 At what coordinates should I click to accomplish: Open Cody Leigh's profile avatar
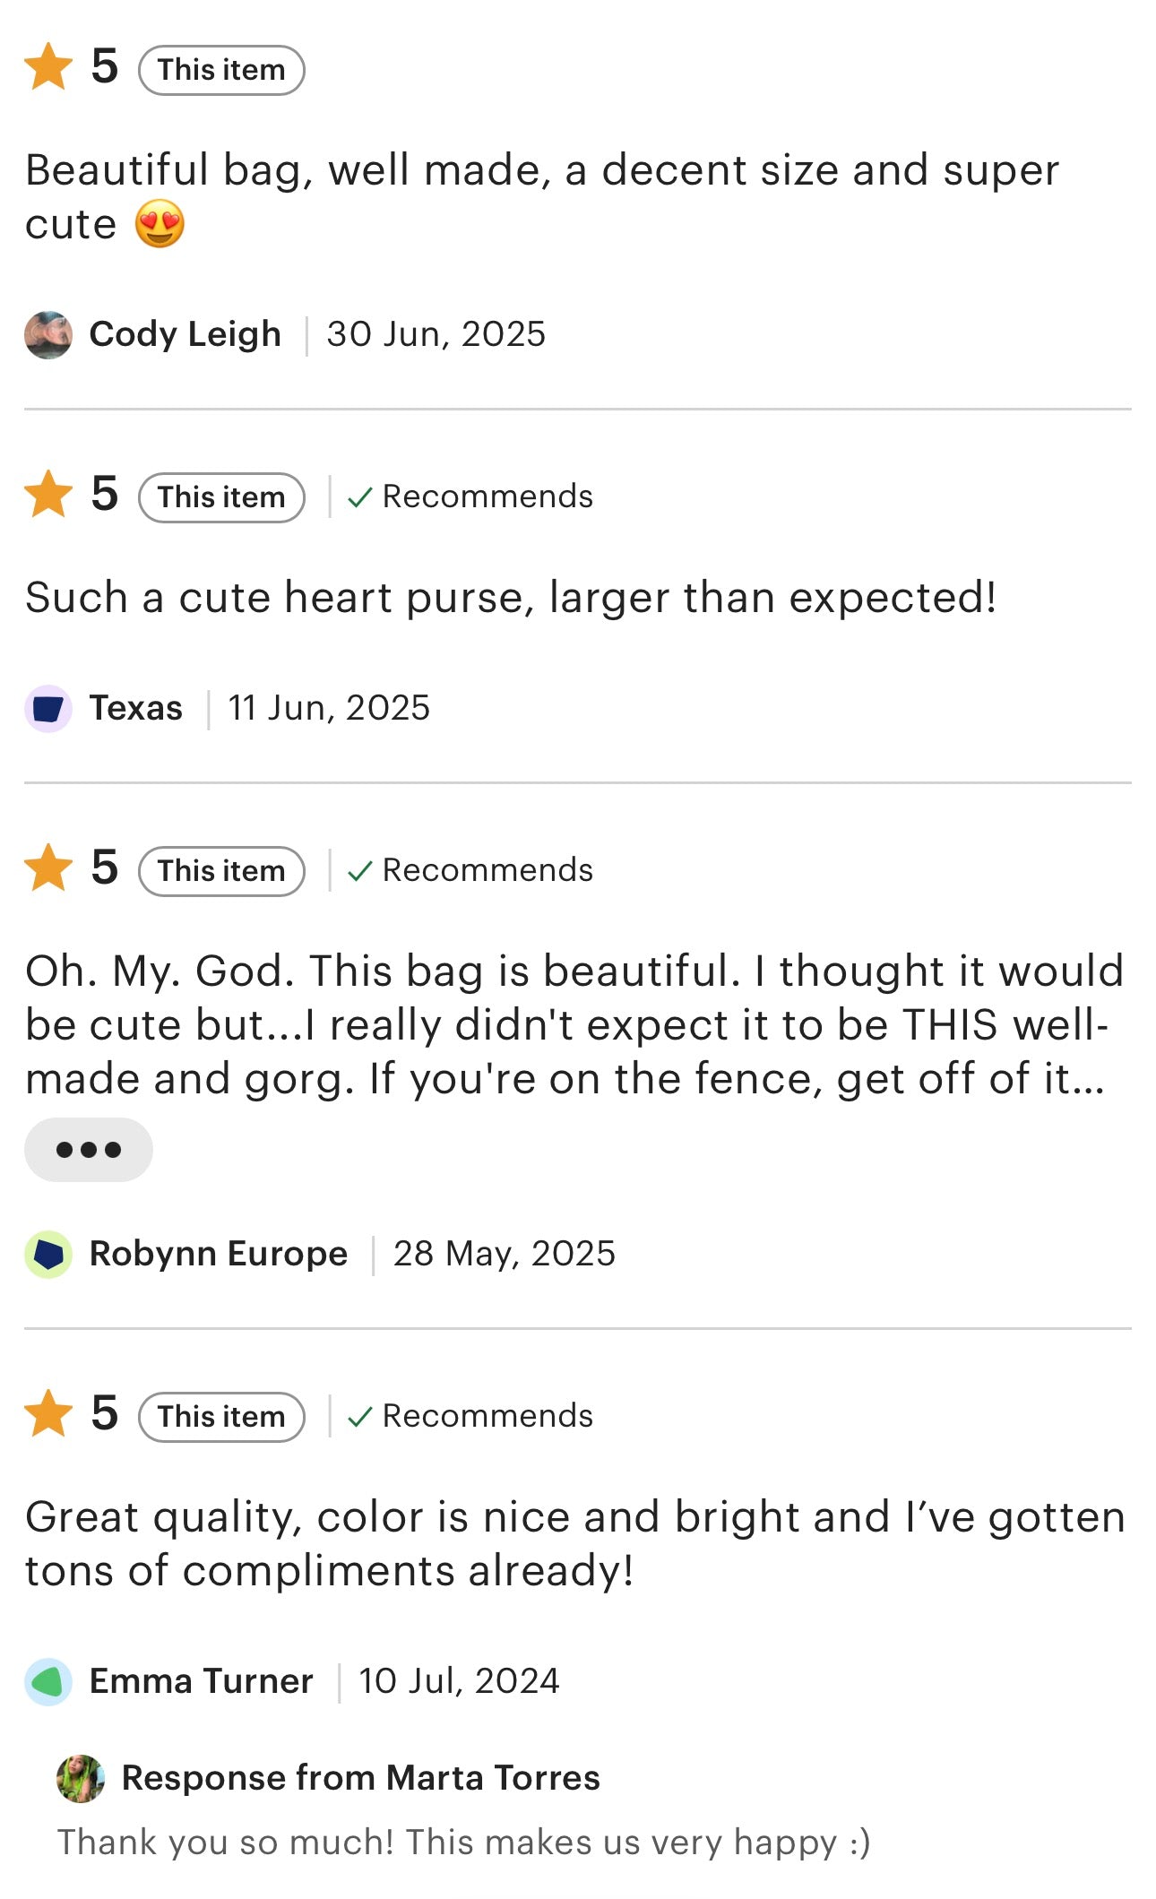tap(47, 334)
